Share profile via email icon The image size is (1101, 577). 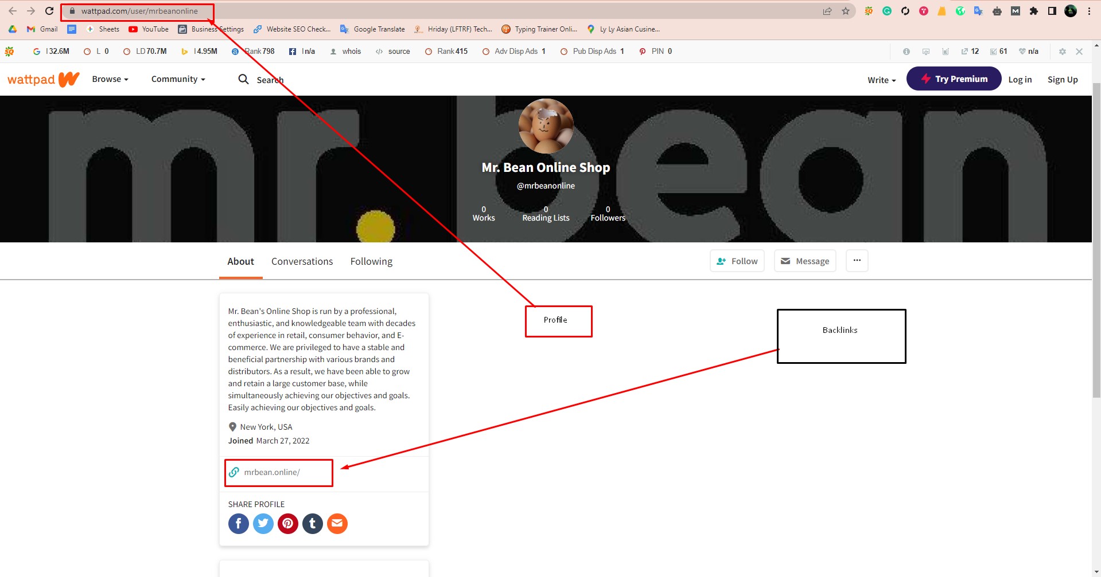tap(337, 523)
